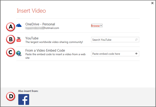Browse OneDrive for a video
The width and height of the screenshot is (156, 107).
point(97,26)
